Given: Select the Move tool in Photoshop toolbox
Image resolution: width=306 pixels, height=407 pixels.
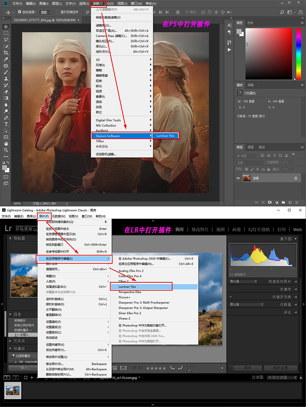Looking at the screenshot, I should (x=6, y=27).
